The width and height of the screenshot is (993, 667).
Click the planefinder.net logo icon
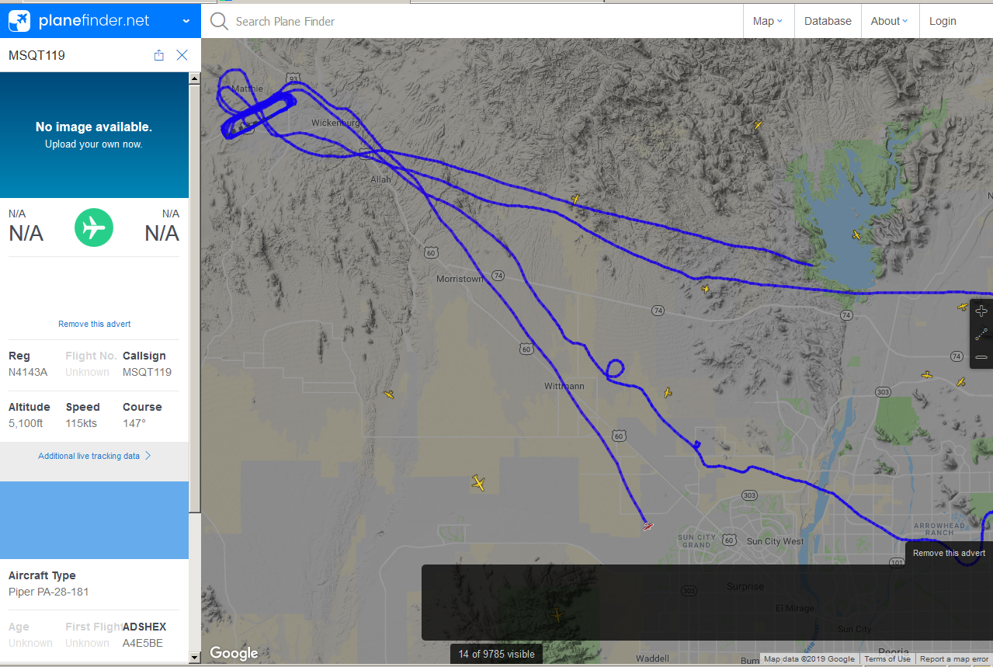click(20, 21)
